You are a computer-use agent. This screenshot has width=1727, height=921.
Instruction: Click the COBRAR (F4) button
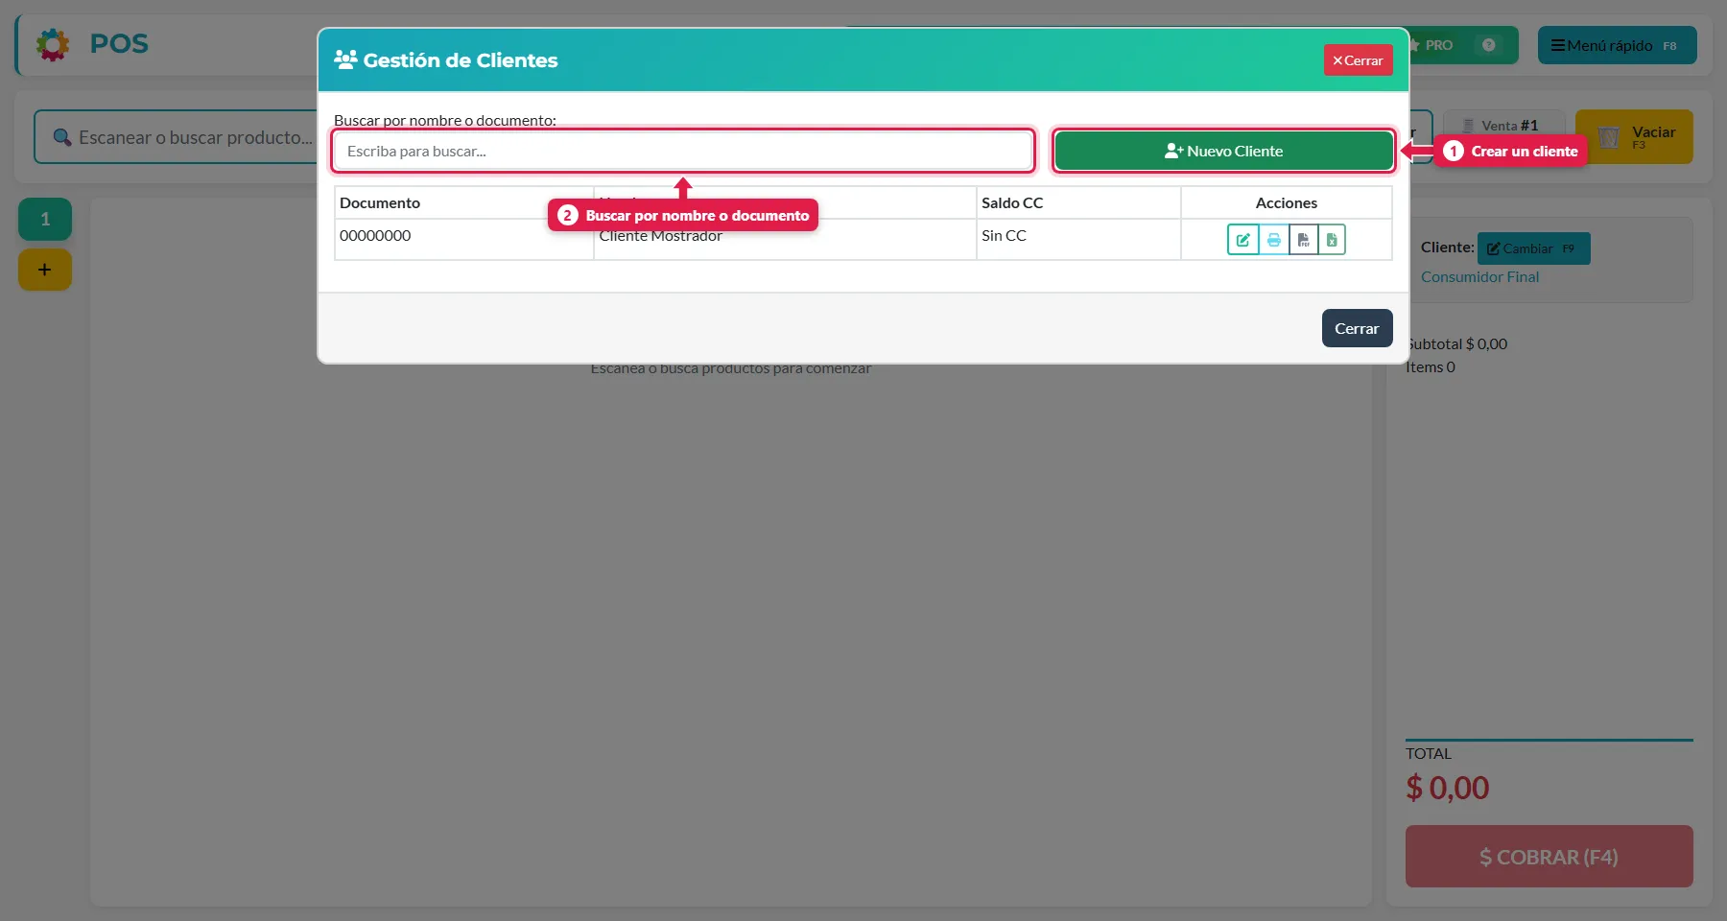click(x=1549, y=856)
